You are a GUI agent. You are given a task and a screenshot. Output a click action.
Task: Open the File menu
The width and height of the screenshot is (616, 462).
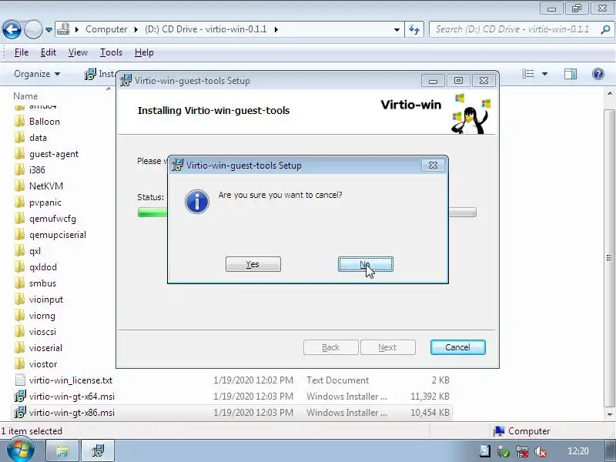coord(22,52)
